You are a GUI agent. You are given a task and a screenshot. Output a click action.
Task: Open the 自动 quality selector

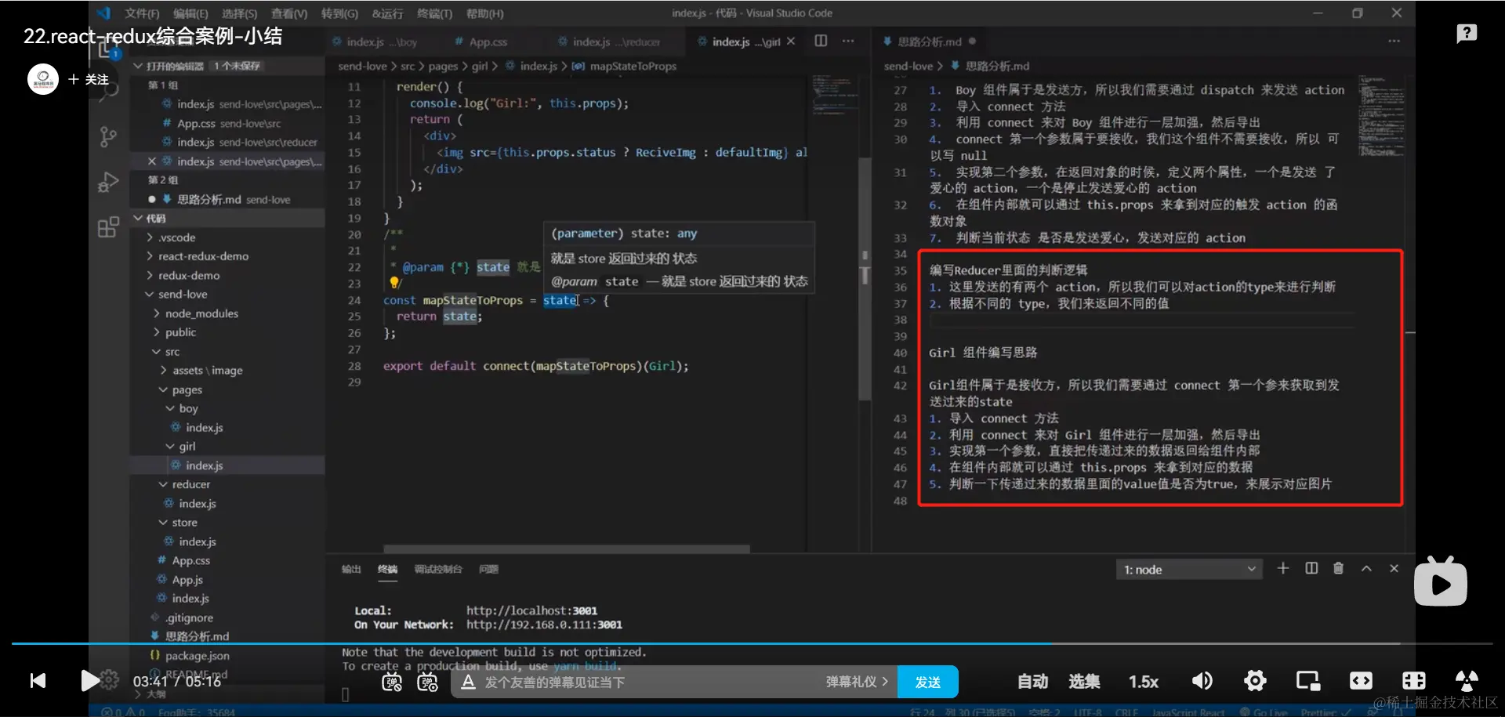click(x=1032, y=682)
